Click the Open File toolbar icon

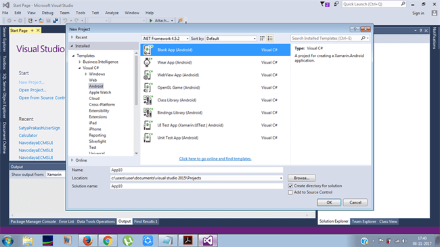tap(41, 20)
